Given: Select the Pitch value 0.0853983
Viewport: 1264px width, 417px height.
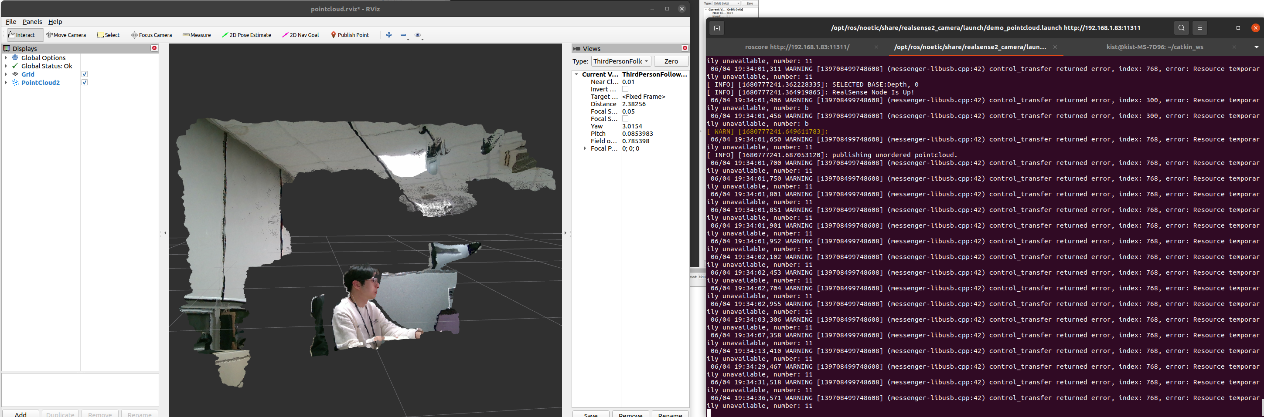Looking at the screenshot, I should tap(637, 133).
